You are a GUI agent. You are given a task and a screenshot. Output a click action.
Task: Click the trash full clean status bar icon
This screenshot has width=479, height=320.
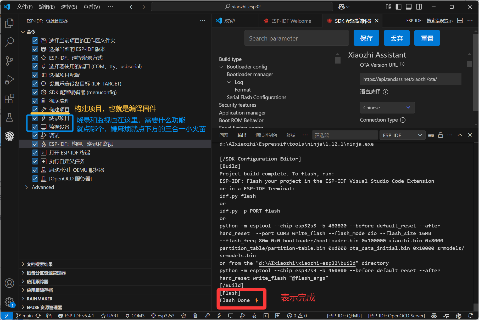click(x=195, y=316)
